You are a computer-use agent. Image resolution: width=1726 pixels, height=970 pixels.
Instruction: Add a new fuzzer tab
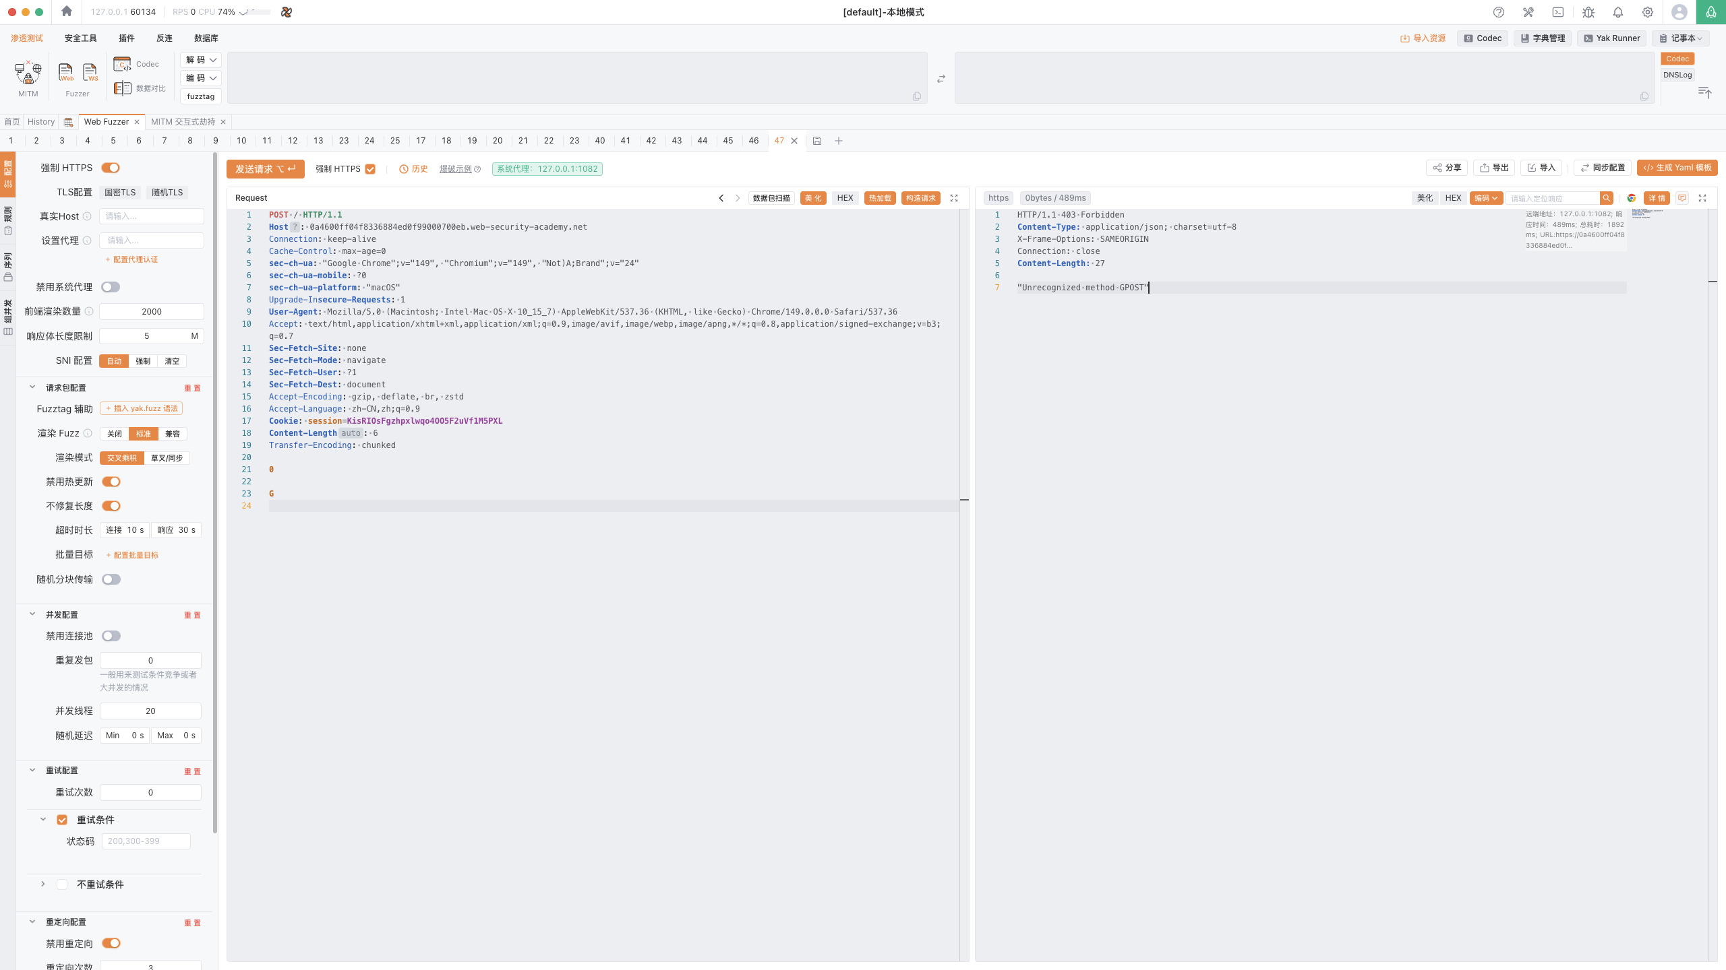coord(839,141)
